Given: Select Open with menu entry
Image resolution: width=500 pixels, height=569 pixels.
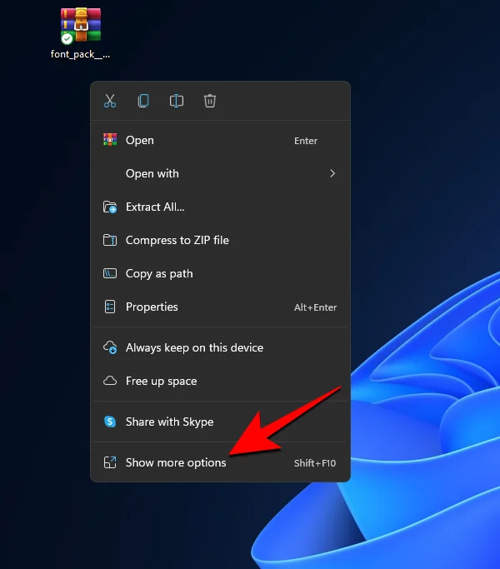Looking at the screenshot, I should click(x=220, y=173).
